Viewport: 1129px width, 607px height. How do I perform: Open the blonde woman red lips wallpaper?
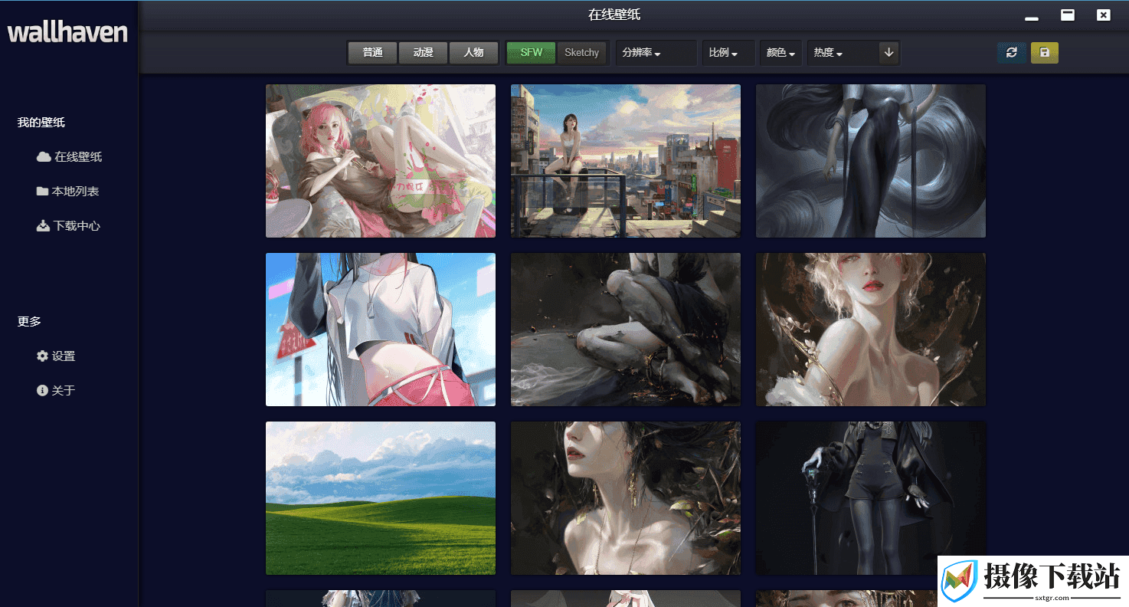(871, 330)
